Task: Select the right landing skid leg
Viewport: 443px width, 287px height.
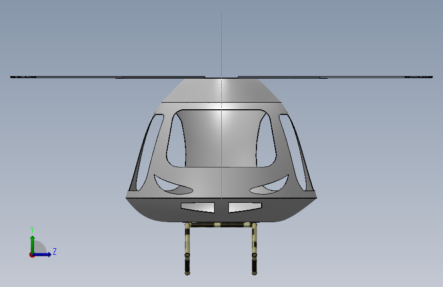Action: (254, 249)
